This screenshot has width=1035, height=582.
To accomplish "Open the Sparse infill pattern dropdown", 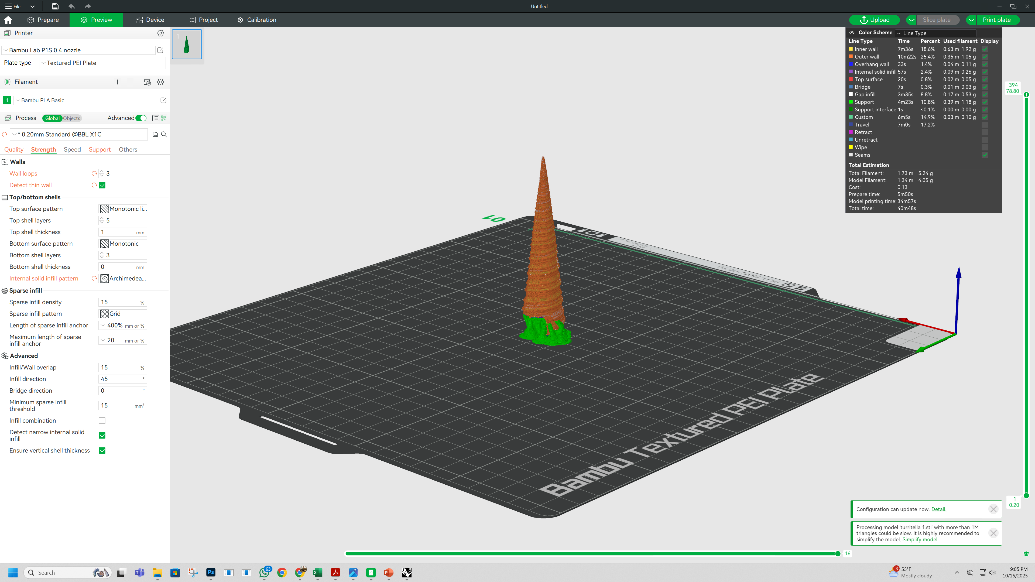I will pyautogui.click(x=122, y=314).
